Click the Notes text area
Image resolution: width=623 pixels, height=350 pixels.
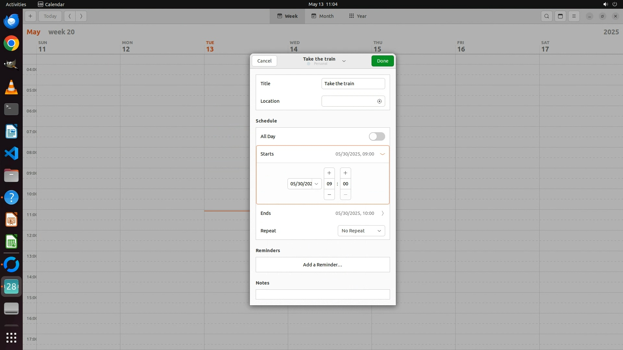tap(323, 294)
